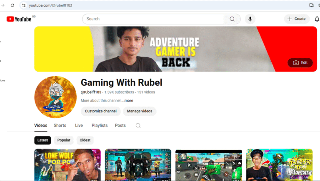
Task: Click the Edit banner button
Action: coord(300,63)
